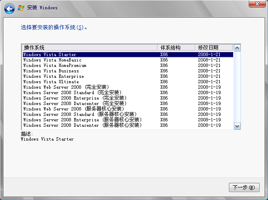Select Windows Server 2008 Standard (服务器核心安装)
The image size is (268, 200).
(128, 114)
